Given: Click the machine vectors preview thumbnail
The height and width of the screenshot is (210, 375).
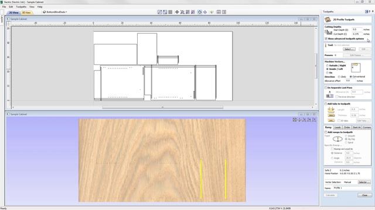Looking at the screenshot, I should point(356,68).
